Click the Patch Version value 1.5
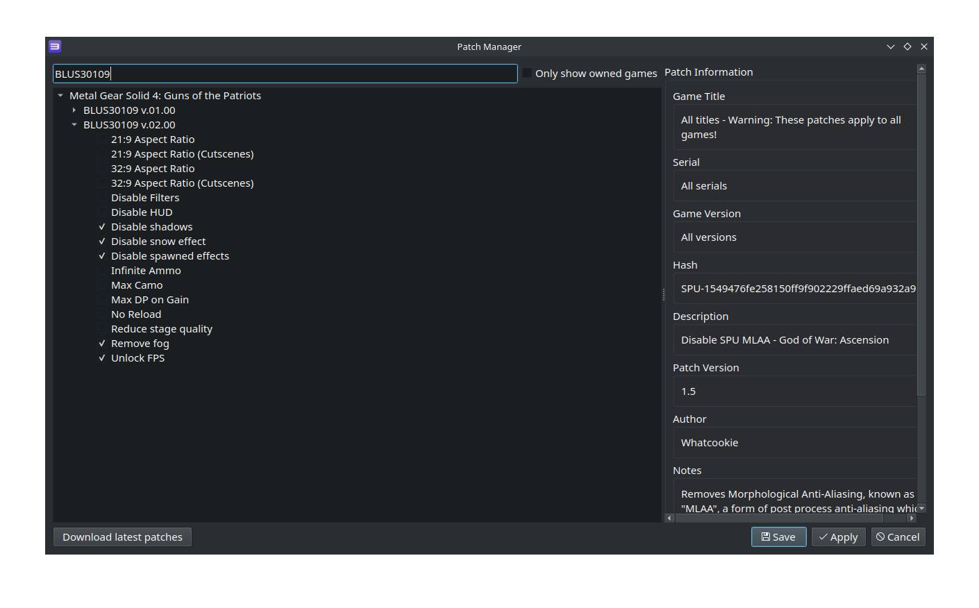 pyautogui.click(x=688, y=391)
